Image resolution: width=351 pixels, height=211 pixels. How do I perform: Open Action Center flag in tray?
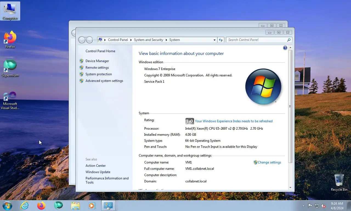310,206
